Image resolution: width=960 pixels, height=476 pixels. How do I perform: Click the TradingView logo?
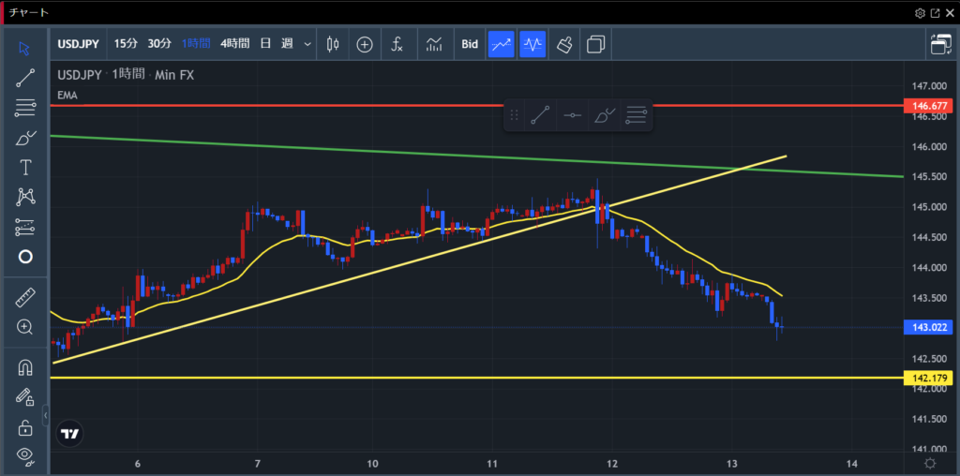tap(69, 434)
